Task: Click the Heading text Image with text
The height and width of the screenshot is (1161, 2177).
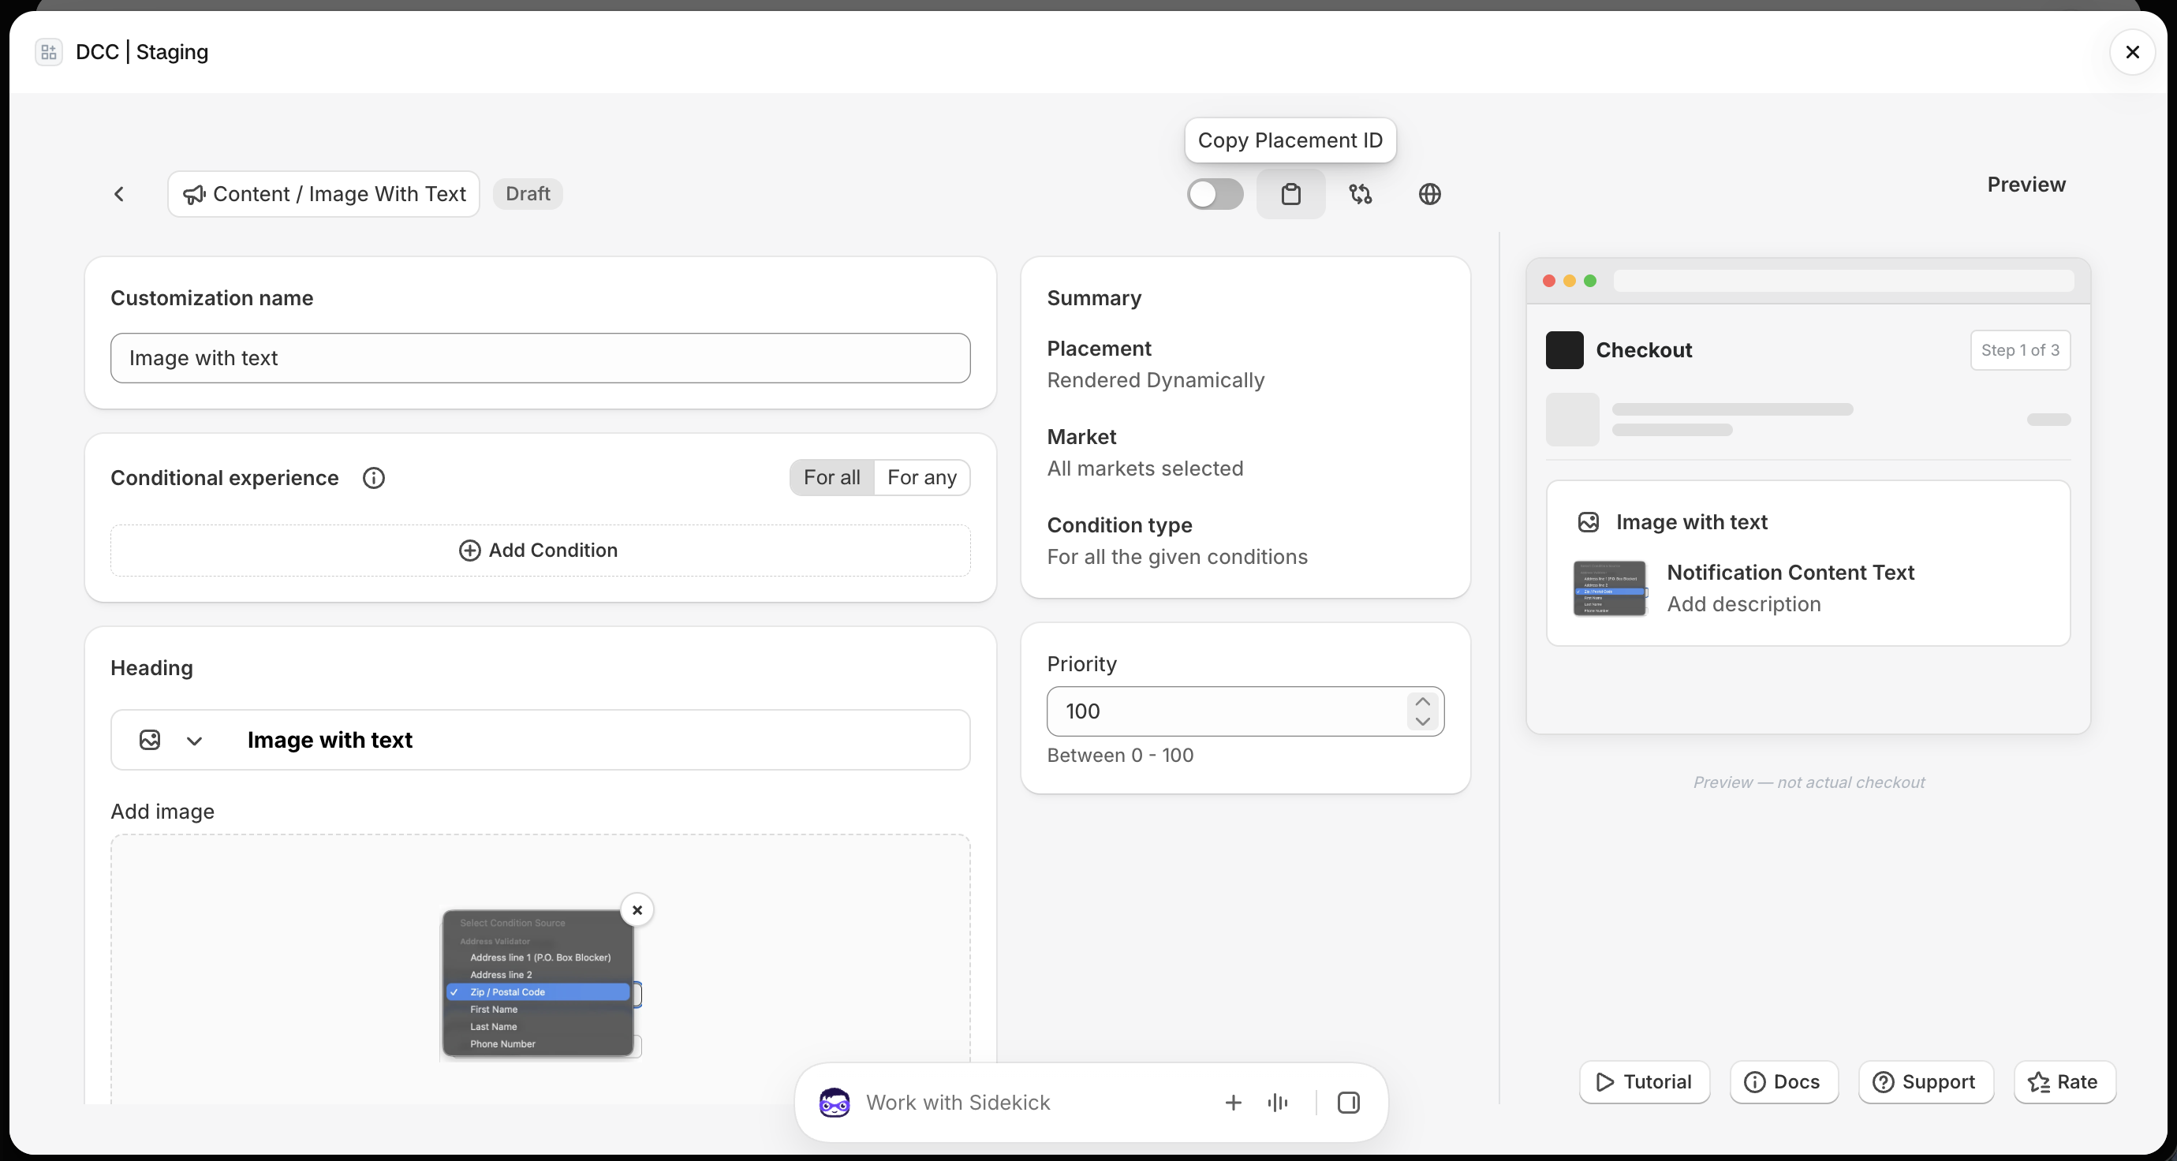Action: coord(330,740)
